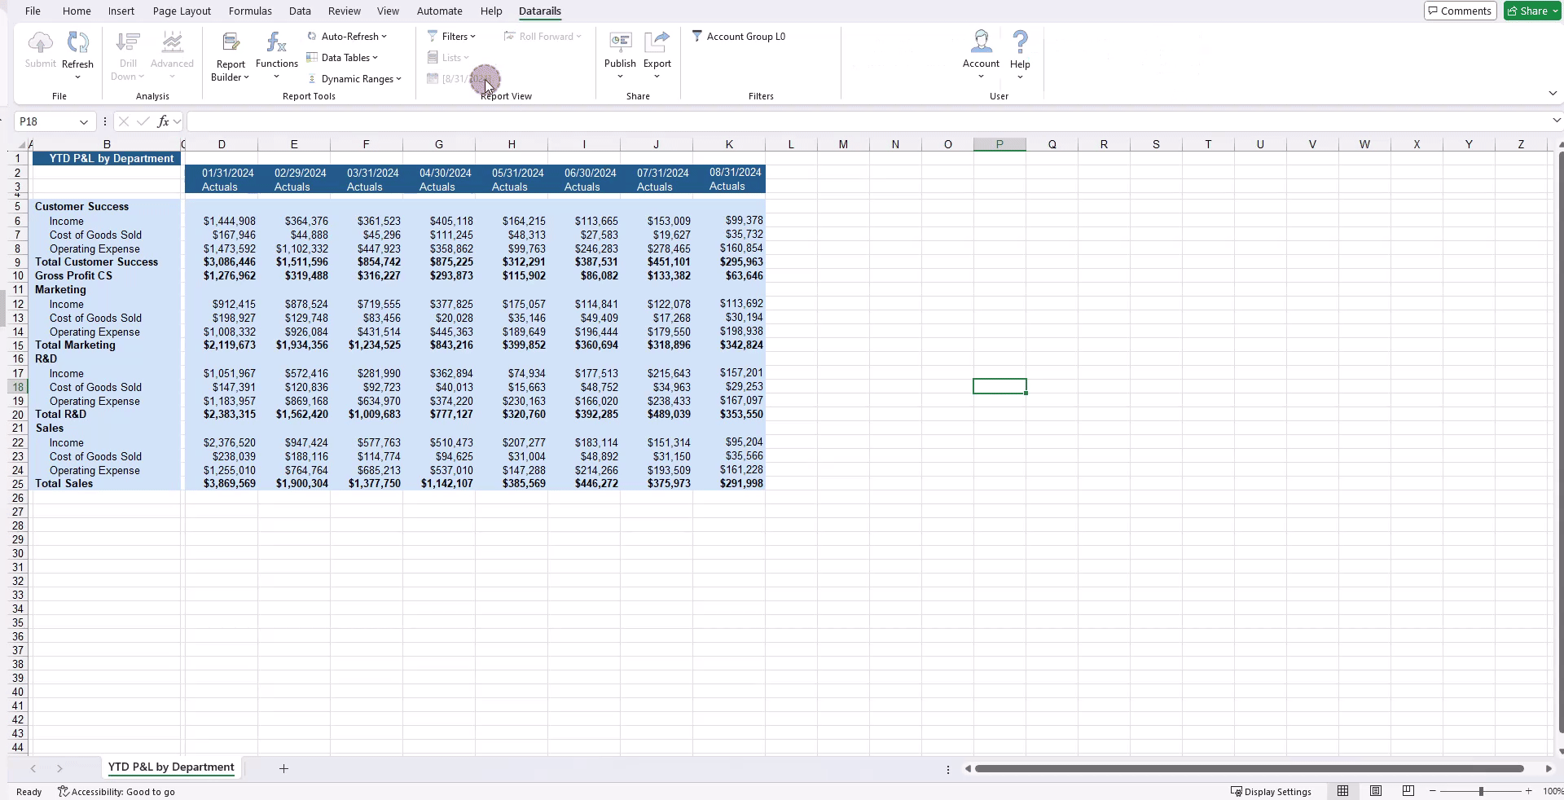
Task: Open the Filters dropdown
Action: [x=451, y=37]
